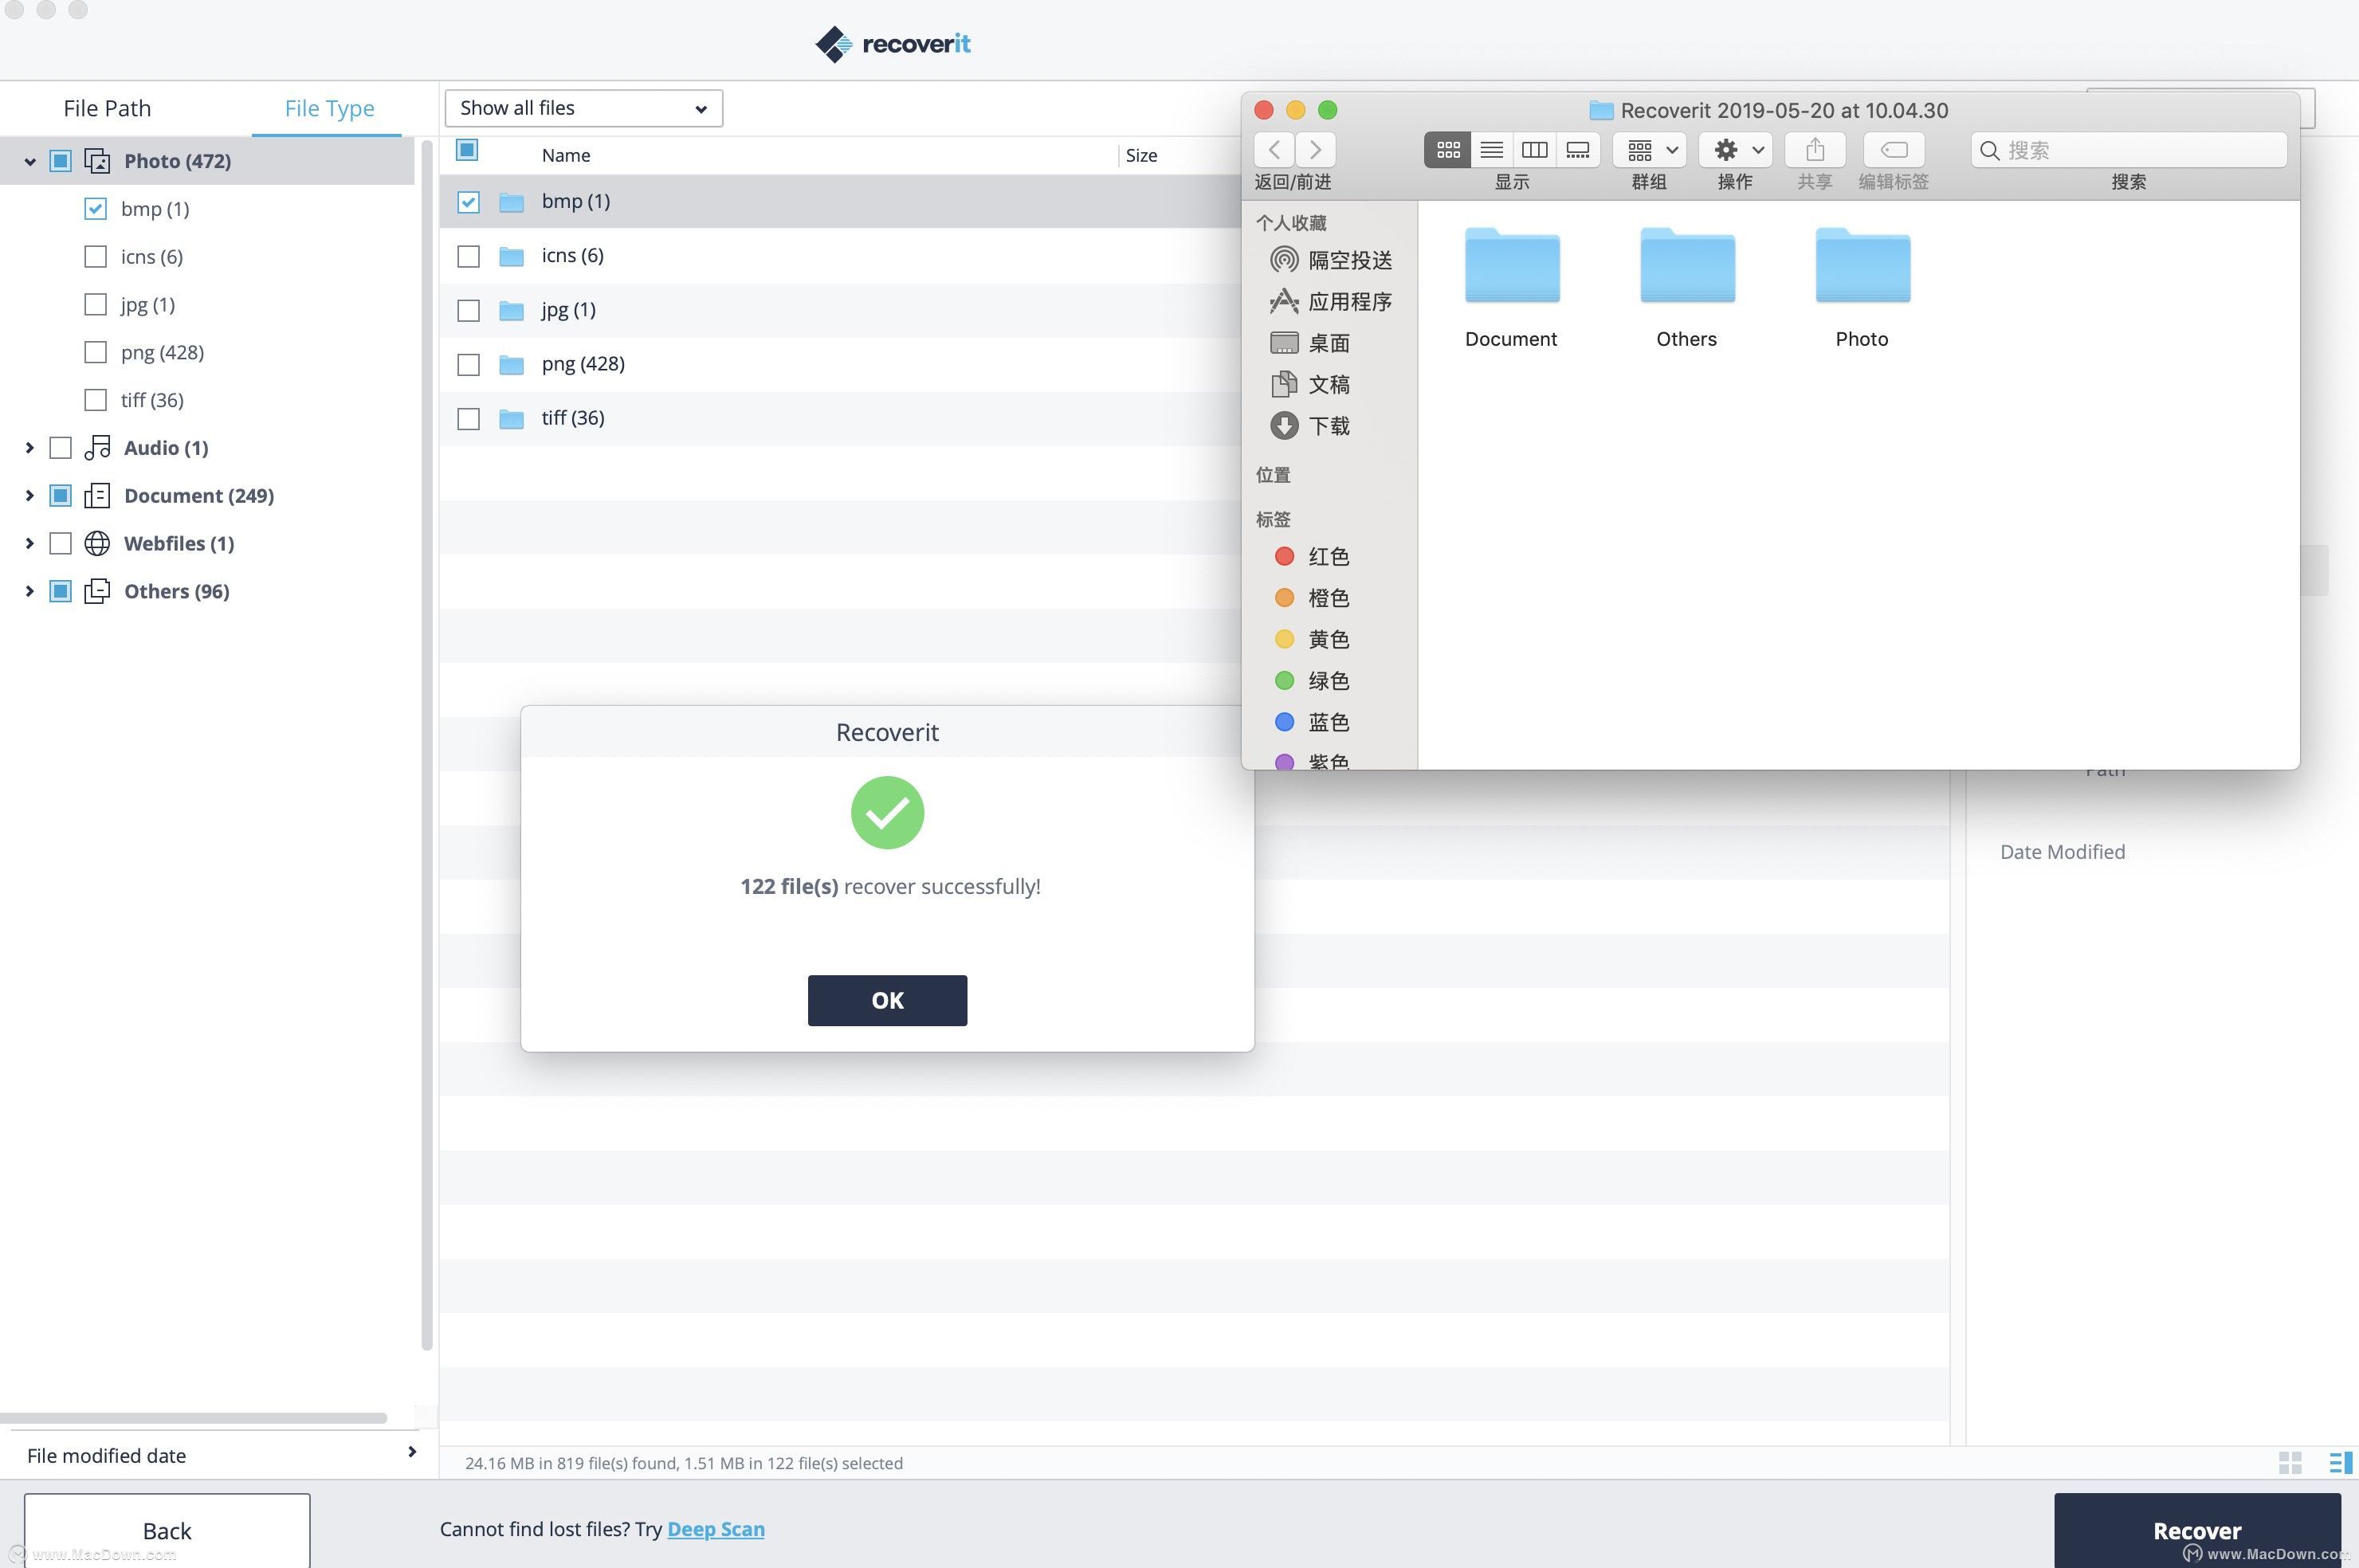Click the left panel horizontal scrollbar
The height and width of the screenshot is (1568, 2359).
(x=193, y=1418)
